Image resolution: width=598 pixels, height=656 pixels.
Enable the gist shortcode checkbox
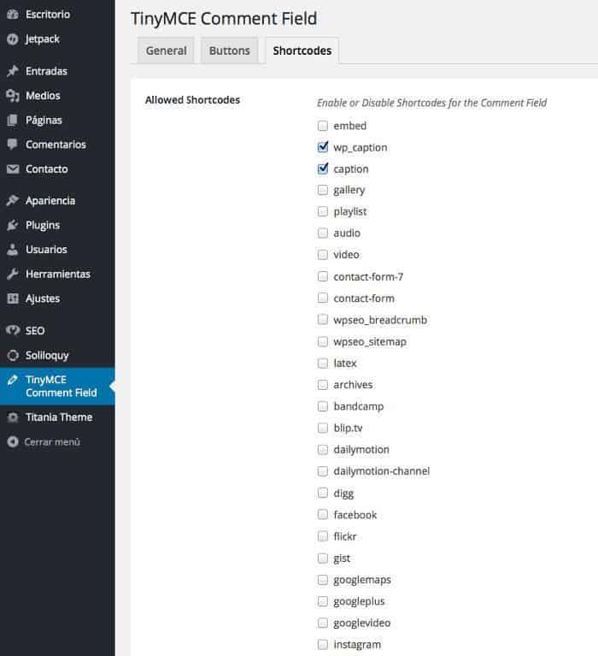pyautogui.click(x=323, y=558)
